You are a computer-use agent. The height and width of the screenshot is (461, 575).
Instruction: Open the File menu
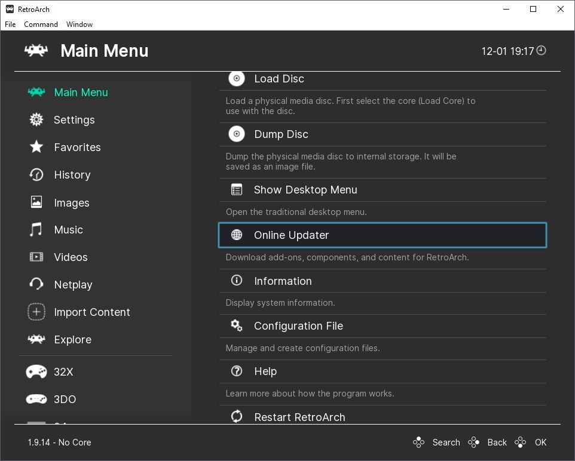coord(10,24)
